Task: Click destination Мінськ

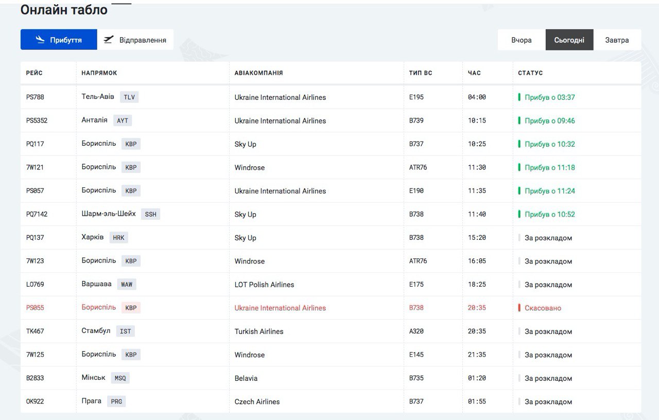Action: pyautogui.click(x=93, y=378)
